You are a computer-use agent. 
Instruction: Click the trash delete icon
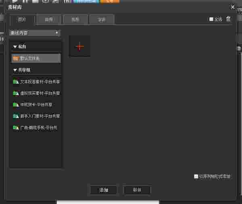coord(229,19)
